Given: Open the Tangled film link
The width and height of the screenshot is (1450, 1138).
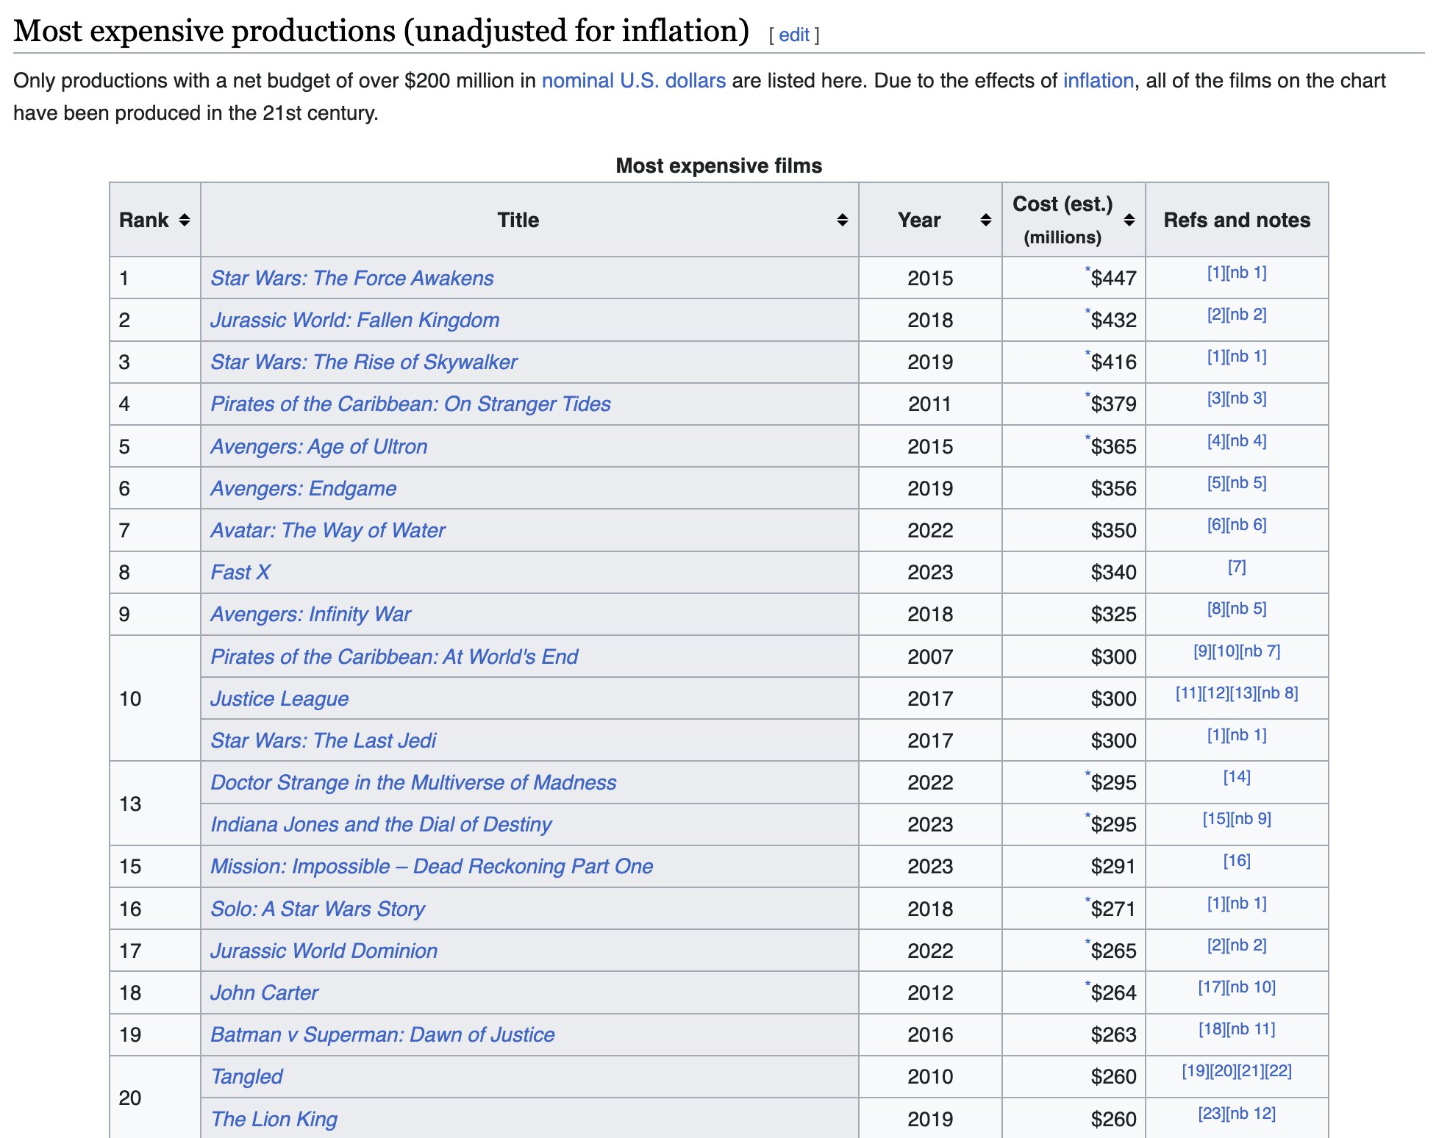Looking at the screenshot, I should pos(246,1076).
